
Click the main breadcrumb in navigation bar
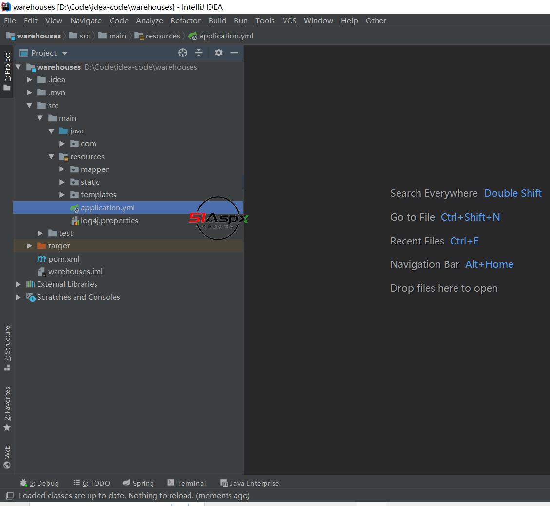112,36
